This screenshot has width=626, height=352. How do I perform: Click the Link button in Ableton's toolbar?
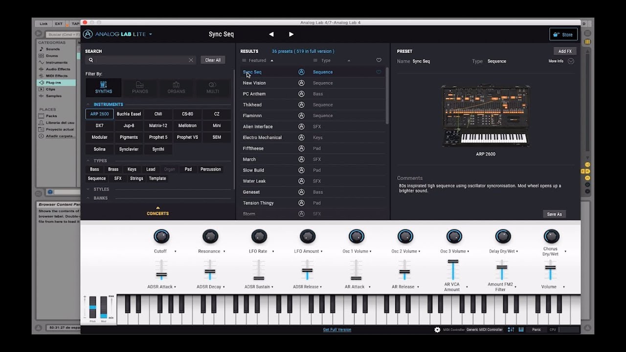[x=44, y=23]
